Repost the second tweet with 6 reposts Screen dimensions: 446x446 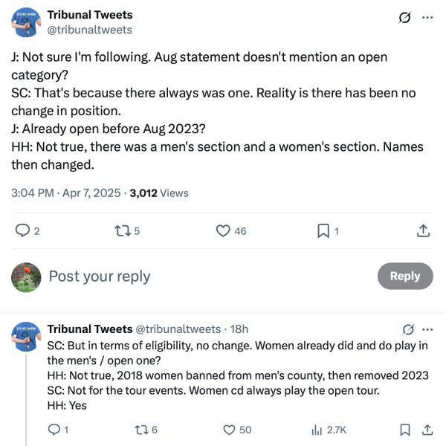[x=138, y=429]
